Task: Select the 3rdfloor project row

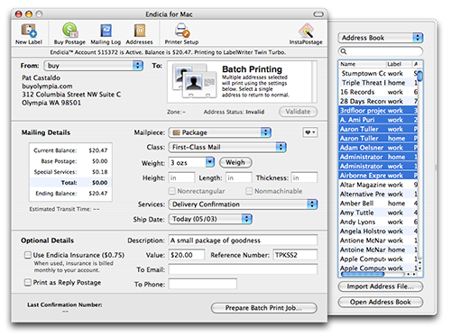Action: (x=378, y=111)
